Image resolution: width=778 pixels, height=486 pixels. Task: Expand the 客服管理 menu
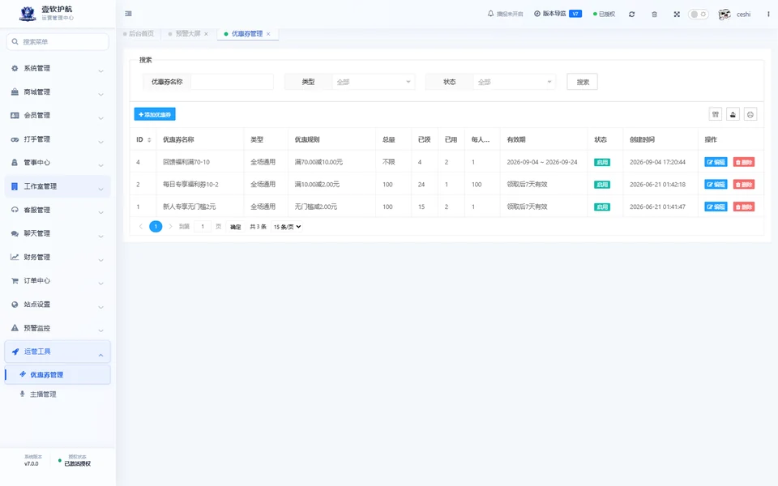click(x=58, y=211)
